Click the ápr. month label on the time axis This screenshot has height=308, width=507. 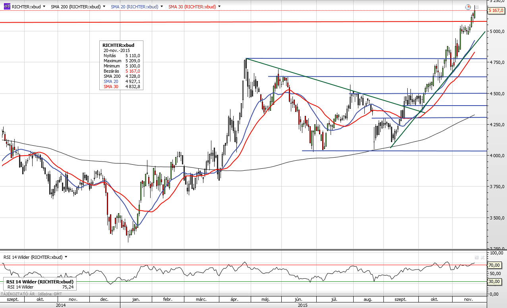[234, 299]
